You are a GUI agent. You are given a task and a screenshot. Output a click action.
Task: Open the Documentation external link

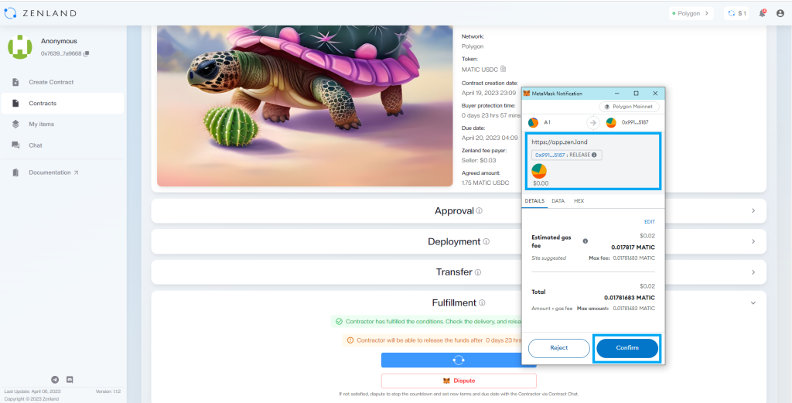[53, 172]
